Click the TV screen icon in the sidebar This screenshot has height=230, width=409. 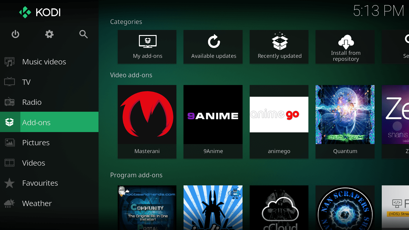10,82
